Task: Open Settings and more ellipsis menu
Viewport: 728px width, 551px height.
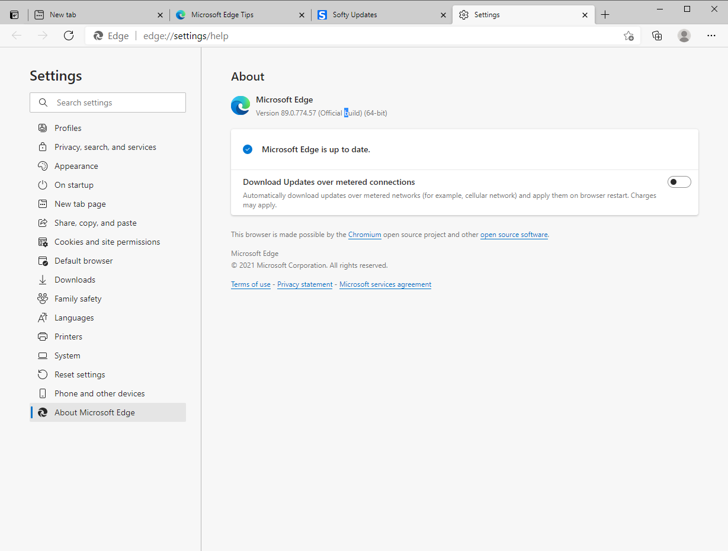Action: (711, 36)
